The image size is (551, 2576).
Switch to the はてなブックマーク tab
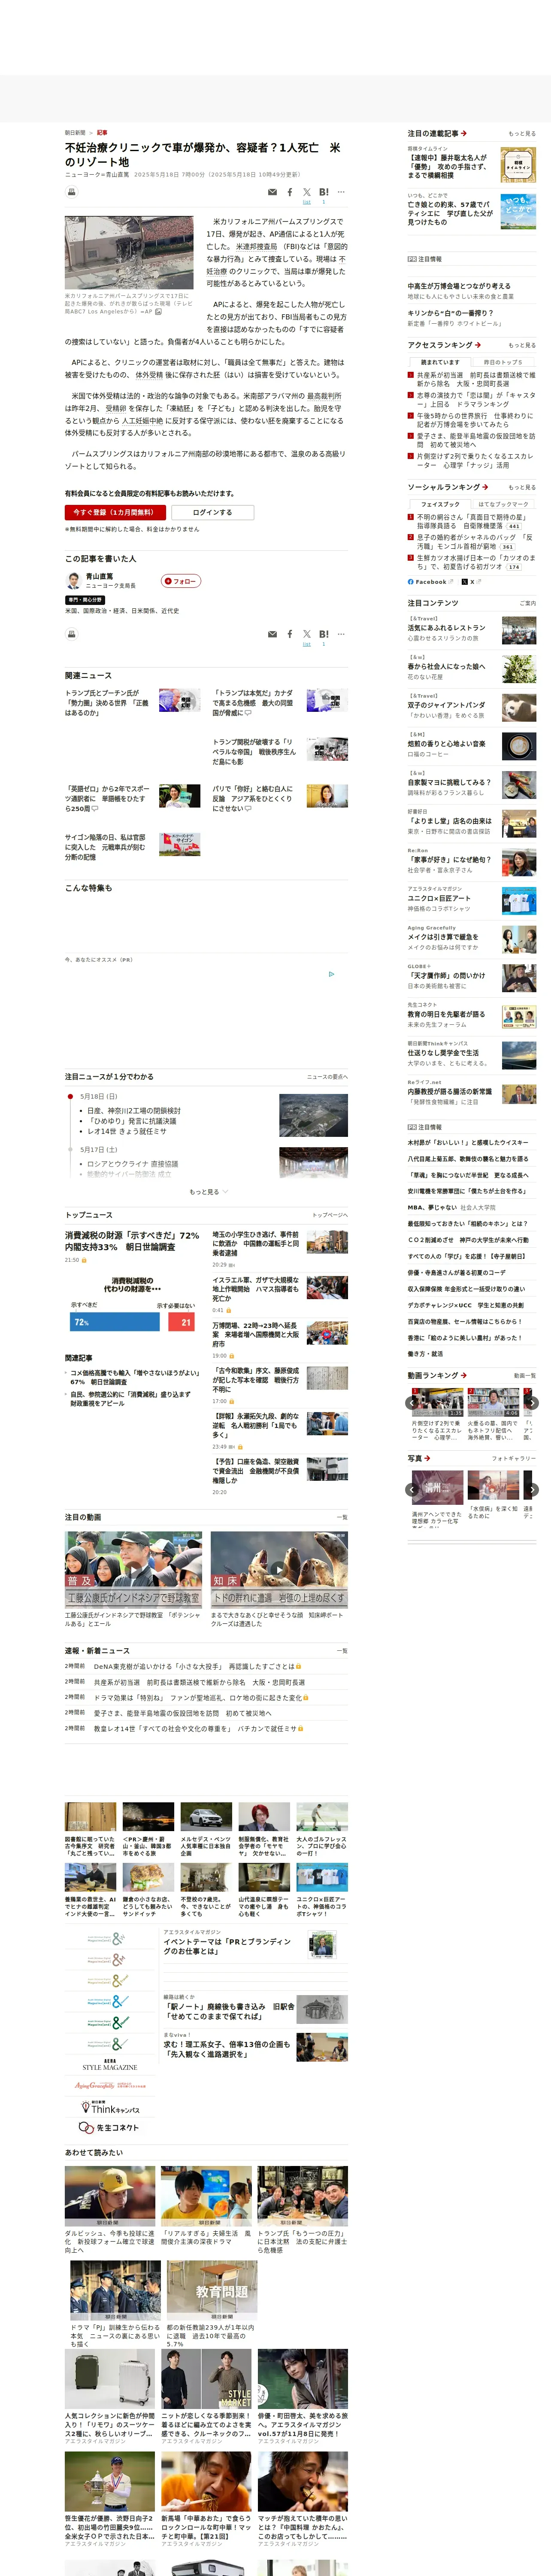[503, 504]
